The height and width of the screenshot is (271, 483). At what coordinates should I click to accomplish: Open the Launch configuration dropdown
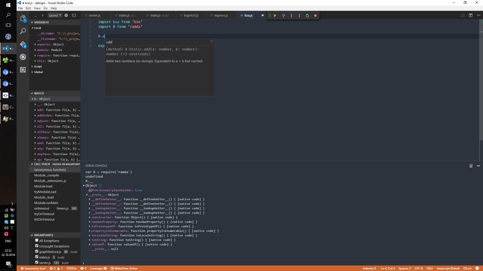pyautogui.click(x=55, y=15)
